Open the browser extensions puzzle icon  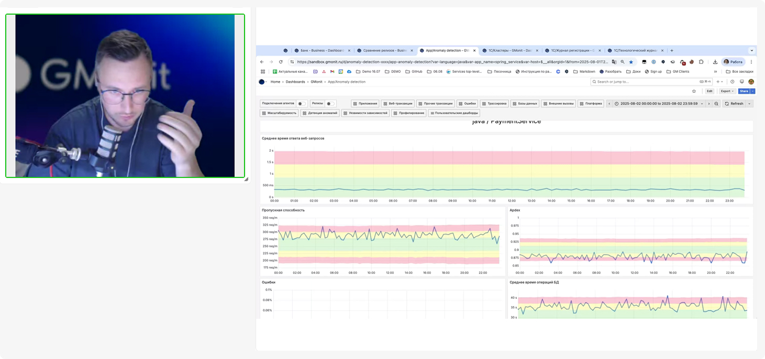pyautogui.click(x=701, y=62)
